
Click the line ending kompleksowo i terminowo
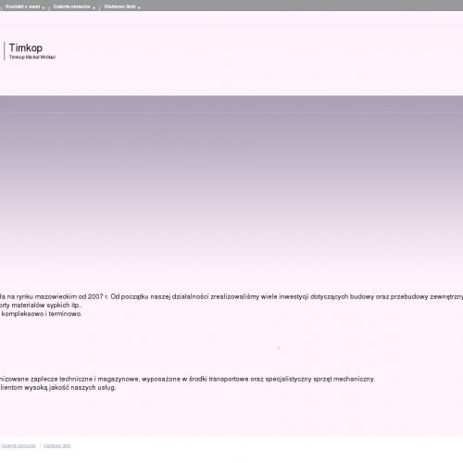tap(41, 314)
